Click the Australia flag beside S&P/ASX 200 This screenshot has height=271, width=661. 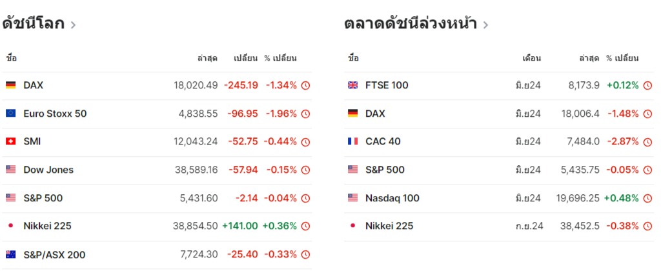tap(10, 255)
